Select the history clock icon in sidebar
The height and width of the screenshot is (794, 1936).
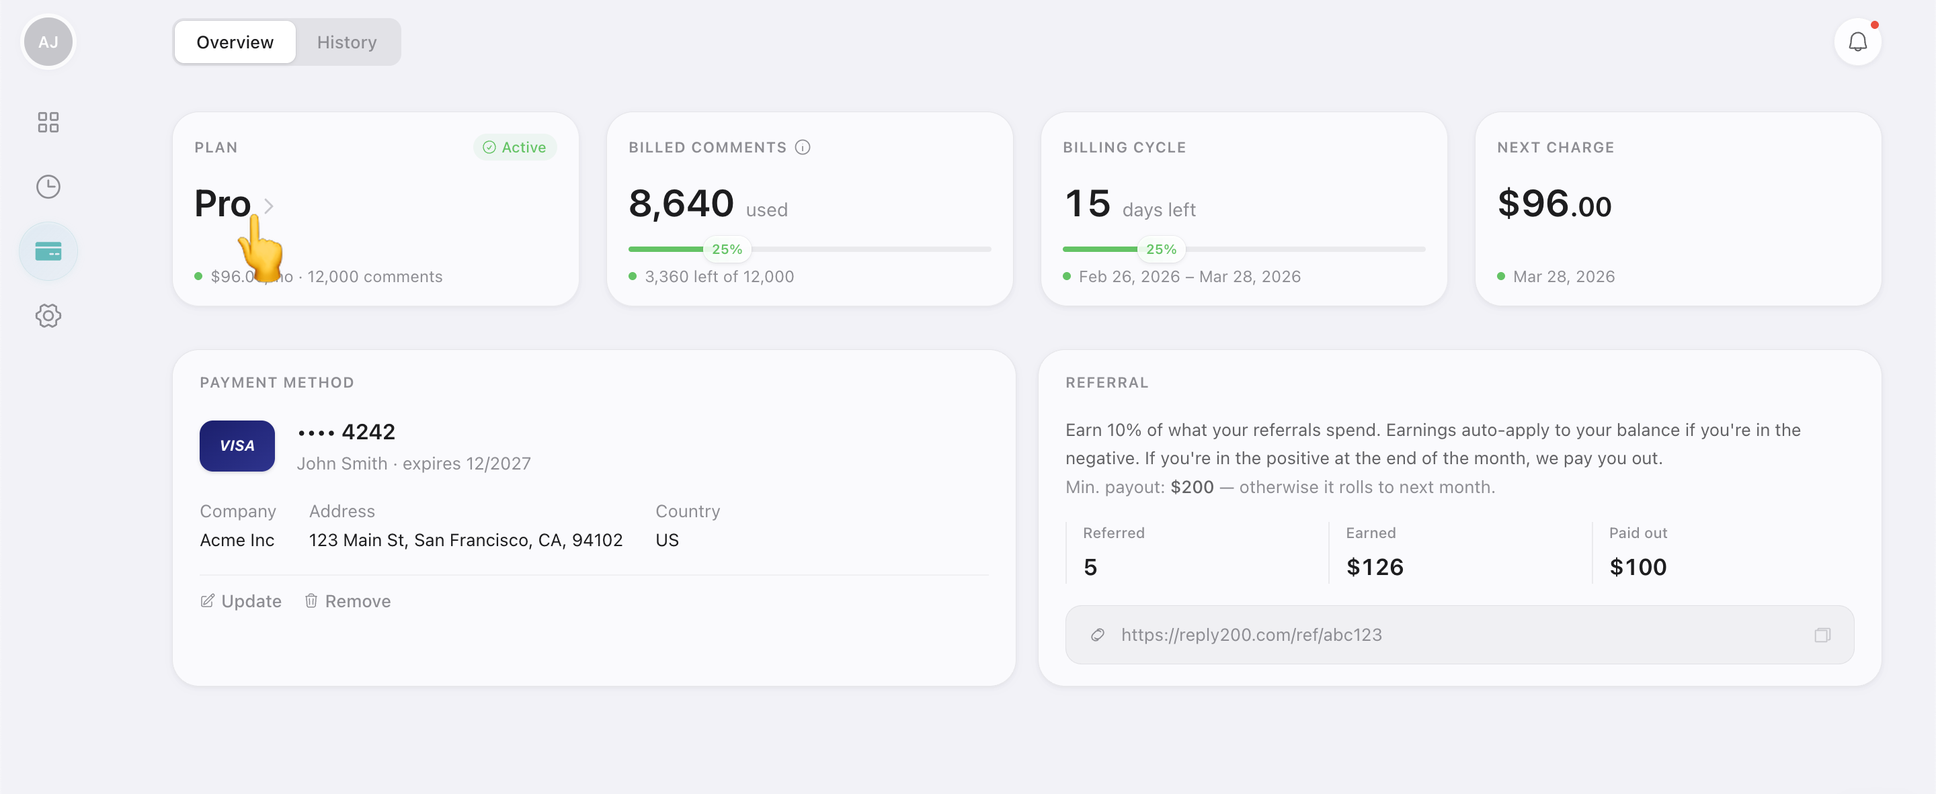[48, 186]
